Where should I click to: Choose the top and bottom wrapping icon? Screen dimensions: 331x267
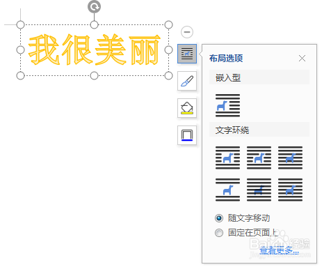point(227,190)
